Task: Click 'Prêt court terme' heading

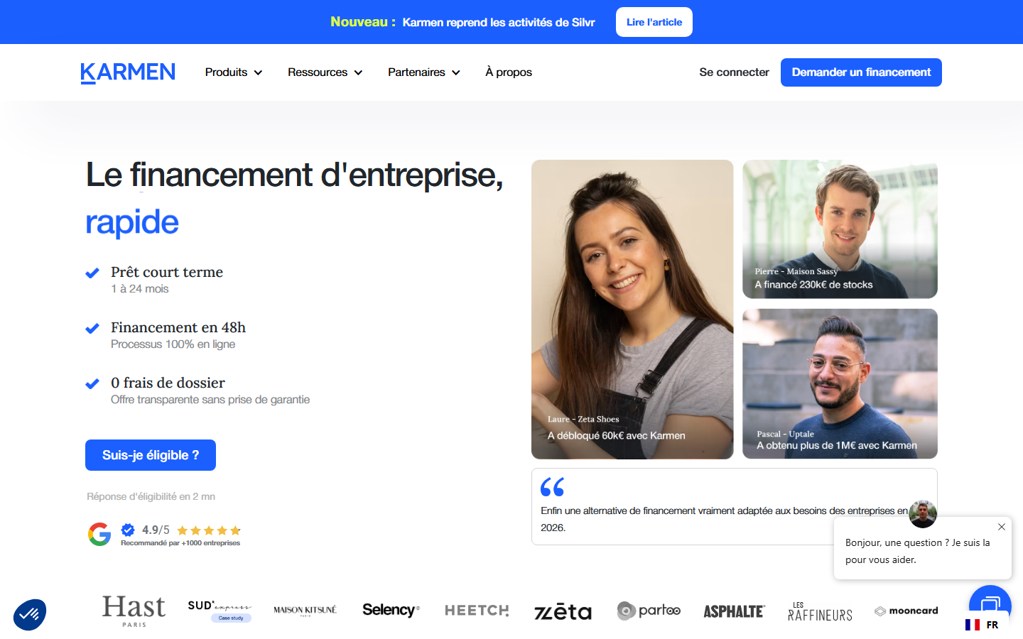Action: pos(167,272)
